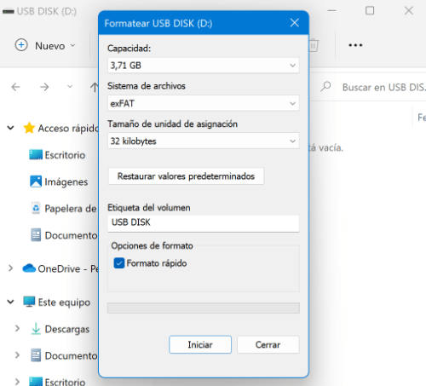Open the Sistema de archivos exFAT dropdown
Screen dimensions: 426x386
pyautogui.click(x=204, y=103)
